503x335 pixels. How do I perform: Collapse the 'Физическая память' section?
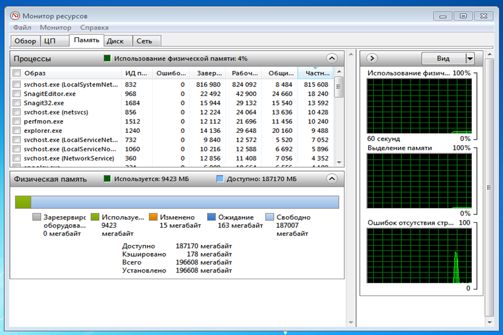(x=331, y=179)
